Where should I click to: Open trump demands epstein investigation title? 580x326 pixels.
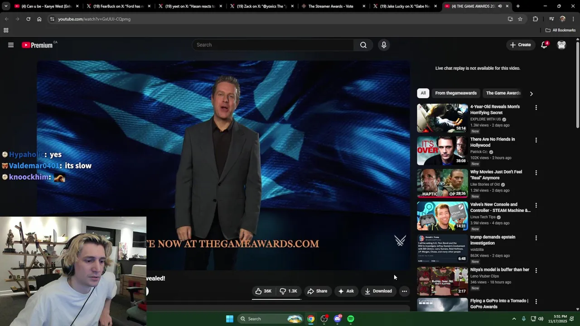[x=493, y=240]
